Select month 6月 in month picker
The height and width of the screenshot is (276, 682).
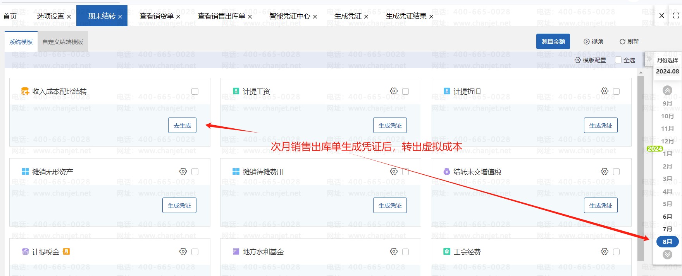[x=667, y=216]
